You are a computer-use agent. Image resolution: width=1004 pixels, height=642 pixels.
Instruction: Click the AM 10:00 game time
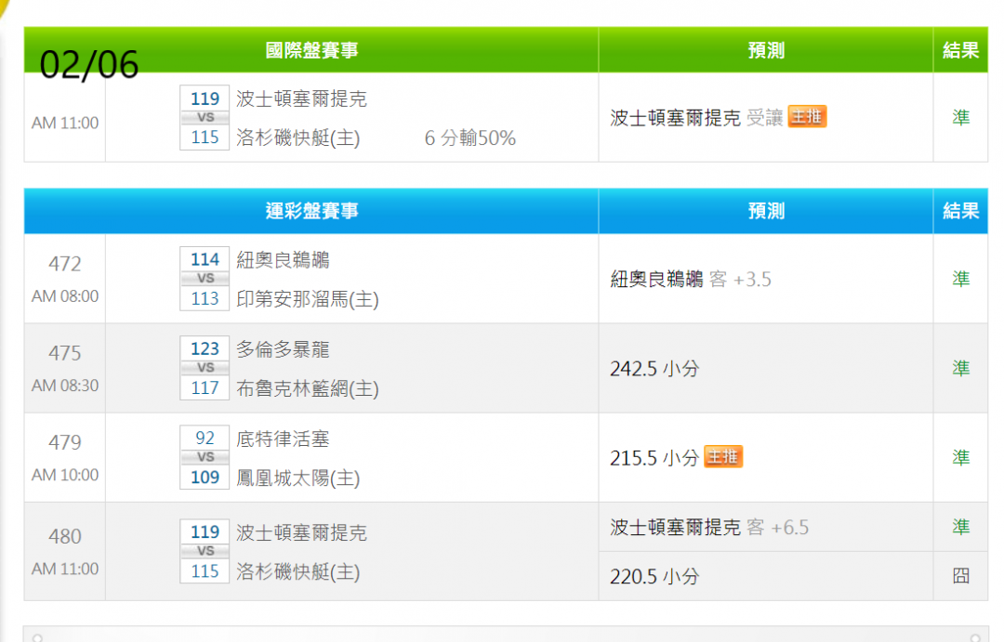point(65,475)
